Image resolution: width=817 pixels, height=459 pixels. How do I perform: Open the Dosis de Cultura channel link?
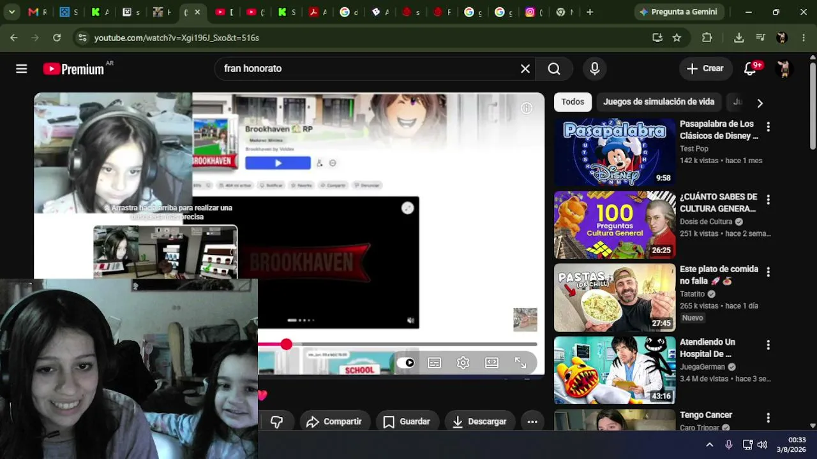pyautogui.click(x=706, y=222)
